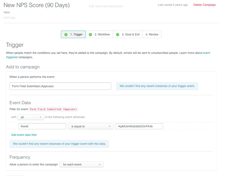Click the green checkmark on the Trigger step
The width and height of the screenshot is (240, 176).
pyautogui.click(x=66, y=34)
